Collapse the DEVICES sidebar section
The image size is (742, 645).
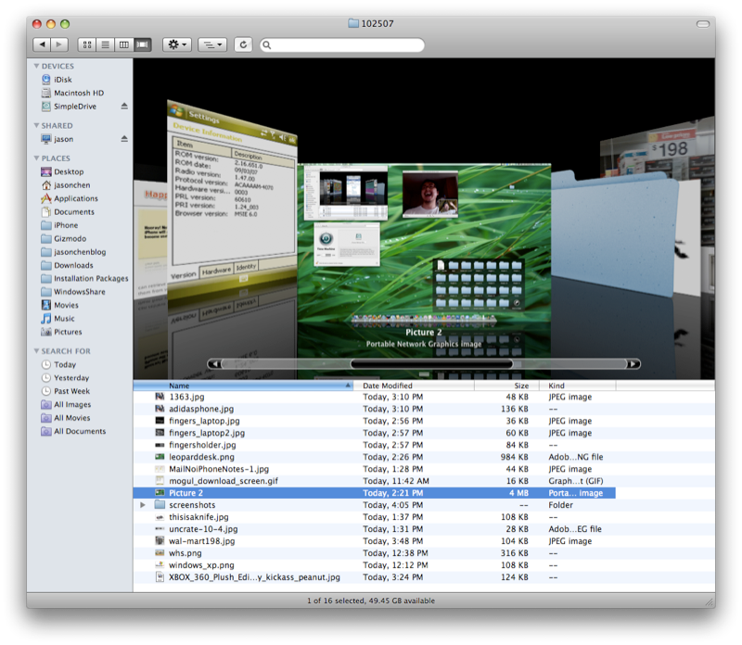(36, 66)
